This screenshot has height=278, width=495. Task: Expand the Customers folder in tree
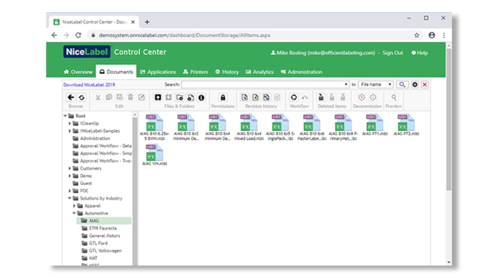click(x=70, y=168)
